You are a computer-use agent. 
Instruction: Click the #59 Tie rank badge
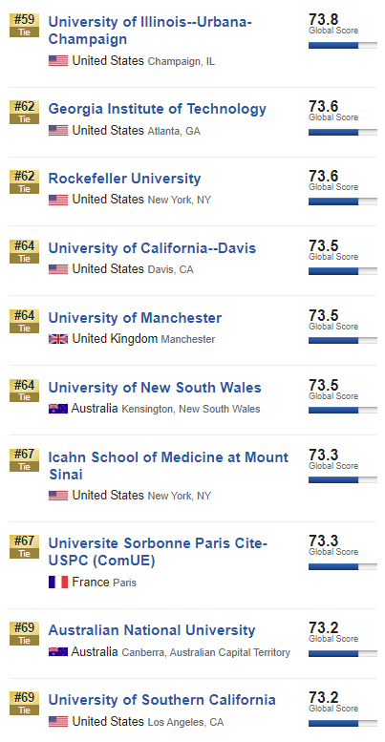tap(24, 26)
